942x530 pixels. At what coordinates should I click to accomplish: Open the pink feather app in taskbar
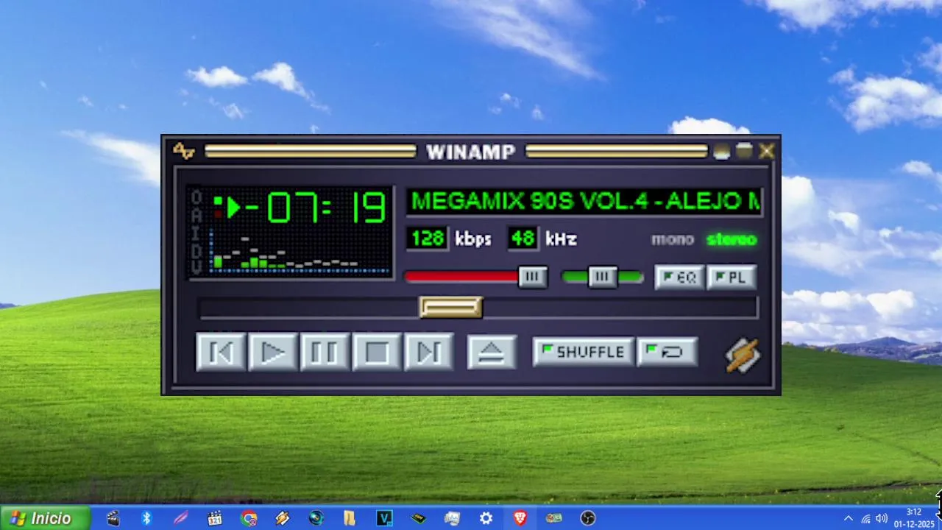pos(180,518)
